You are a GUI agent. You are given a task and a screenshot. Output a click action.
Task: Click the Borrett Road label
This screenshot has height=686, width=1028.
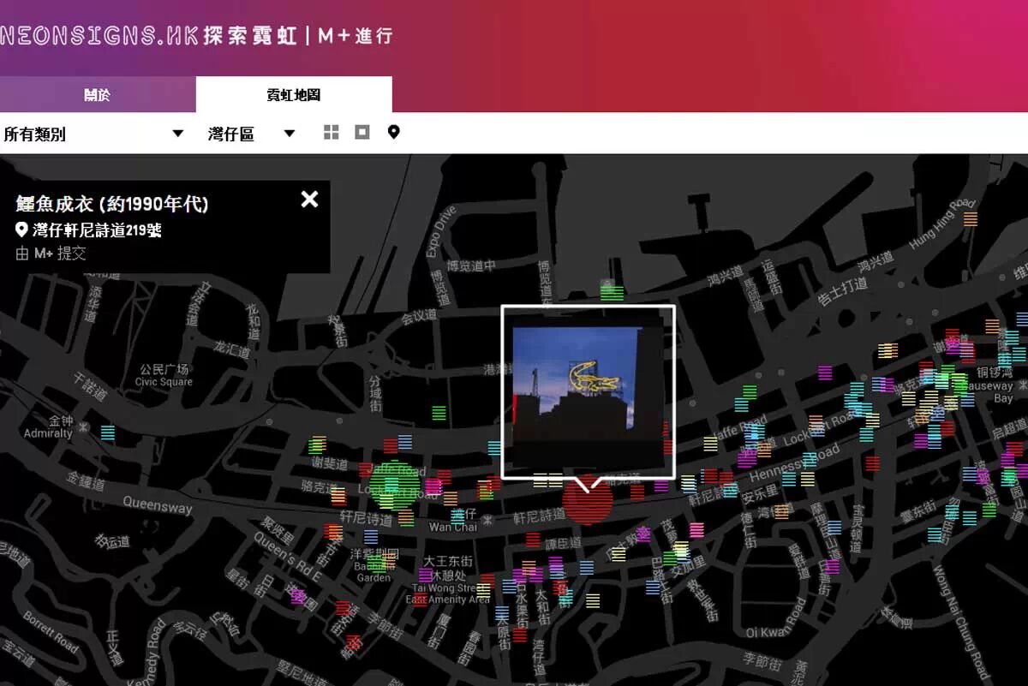[x=51, y=630]
